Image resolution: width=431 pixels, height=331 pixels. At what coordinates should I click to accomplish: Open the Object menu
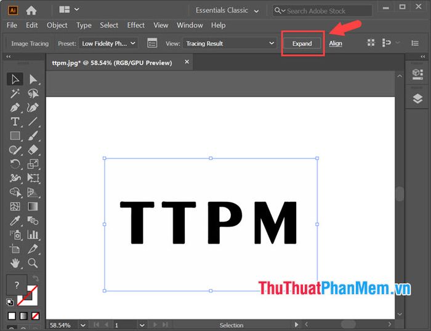[57, 25]
